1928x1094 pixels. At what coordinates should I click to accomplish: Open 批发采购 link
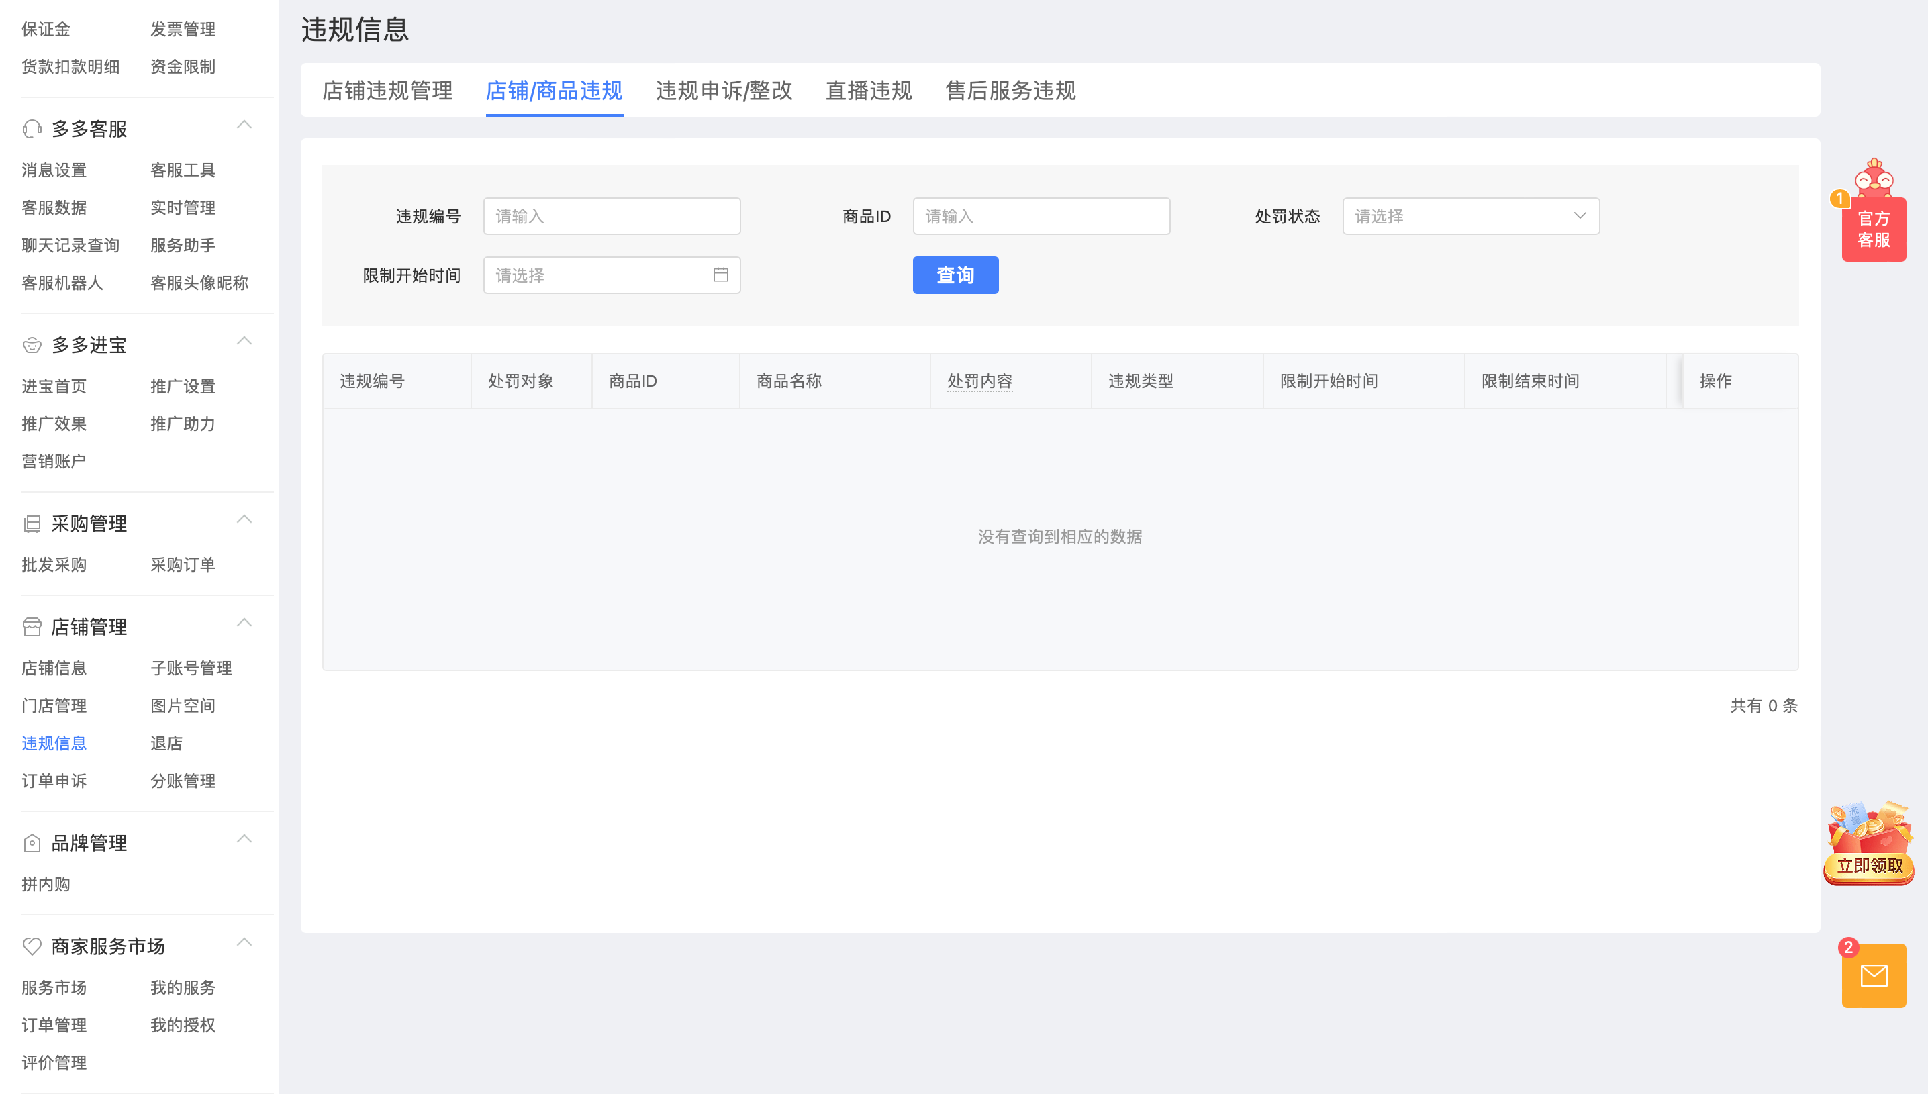click(54, 565)
